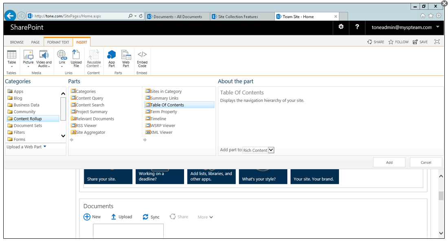Choose the Content Search web part
This screenshot has width=448, height=242.
(x=88, y=105)
